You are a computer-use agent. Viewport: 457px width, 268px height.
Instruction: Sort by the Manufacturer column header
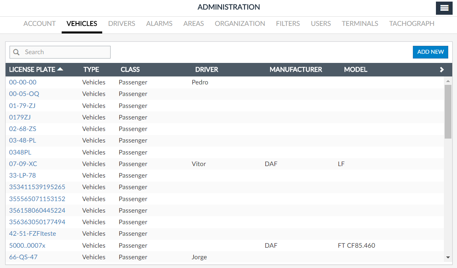pyautogui.click(x=296, y=70)
